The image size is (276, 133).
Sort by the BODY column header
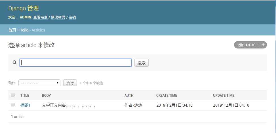47,96
